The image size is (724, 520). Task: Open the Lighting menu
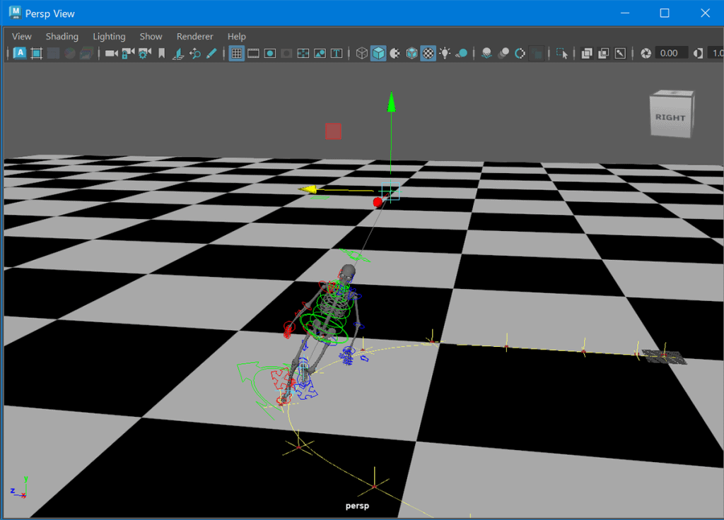click(x=109, y=37)
